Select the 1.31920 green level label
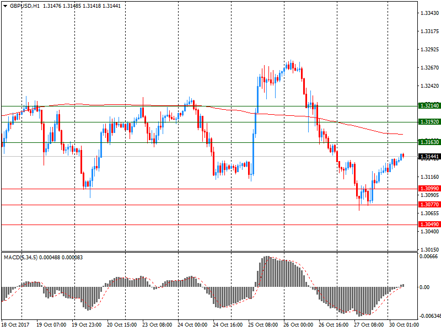 click(x=429, y=122)
